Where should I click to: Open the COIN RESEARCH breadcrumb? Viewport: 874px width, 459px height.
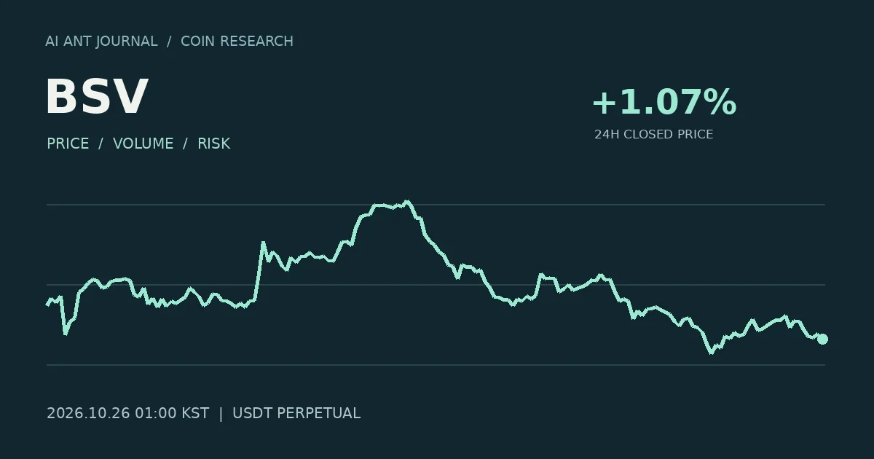click(x=237, y=42)
